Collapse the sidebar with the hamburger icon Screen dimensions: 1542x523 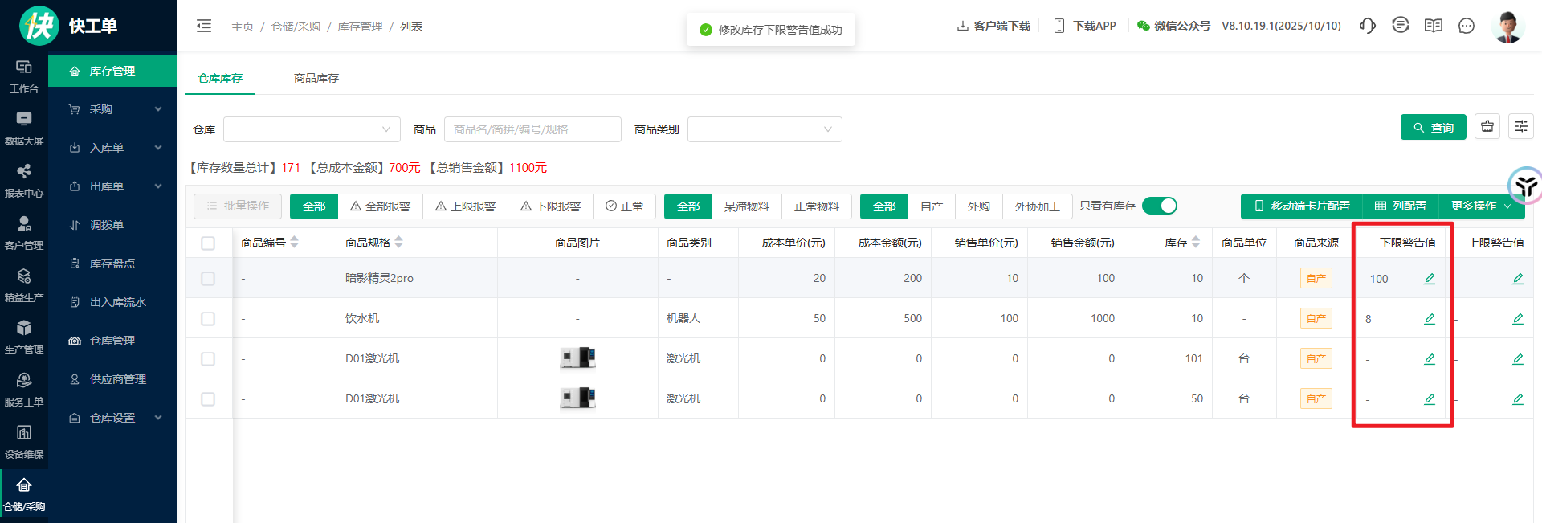pos(204,26)
